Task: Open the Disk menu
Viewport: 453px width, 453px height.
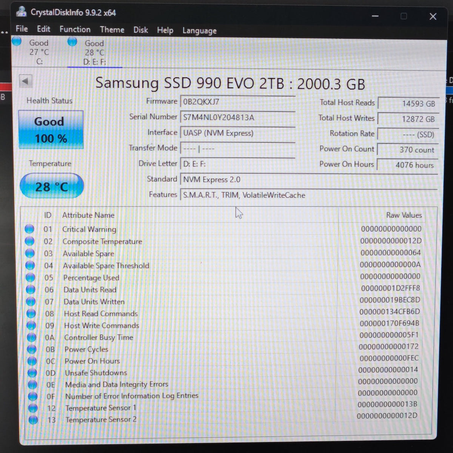Action: (140, 30)
